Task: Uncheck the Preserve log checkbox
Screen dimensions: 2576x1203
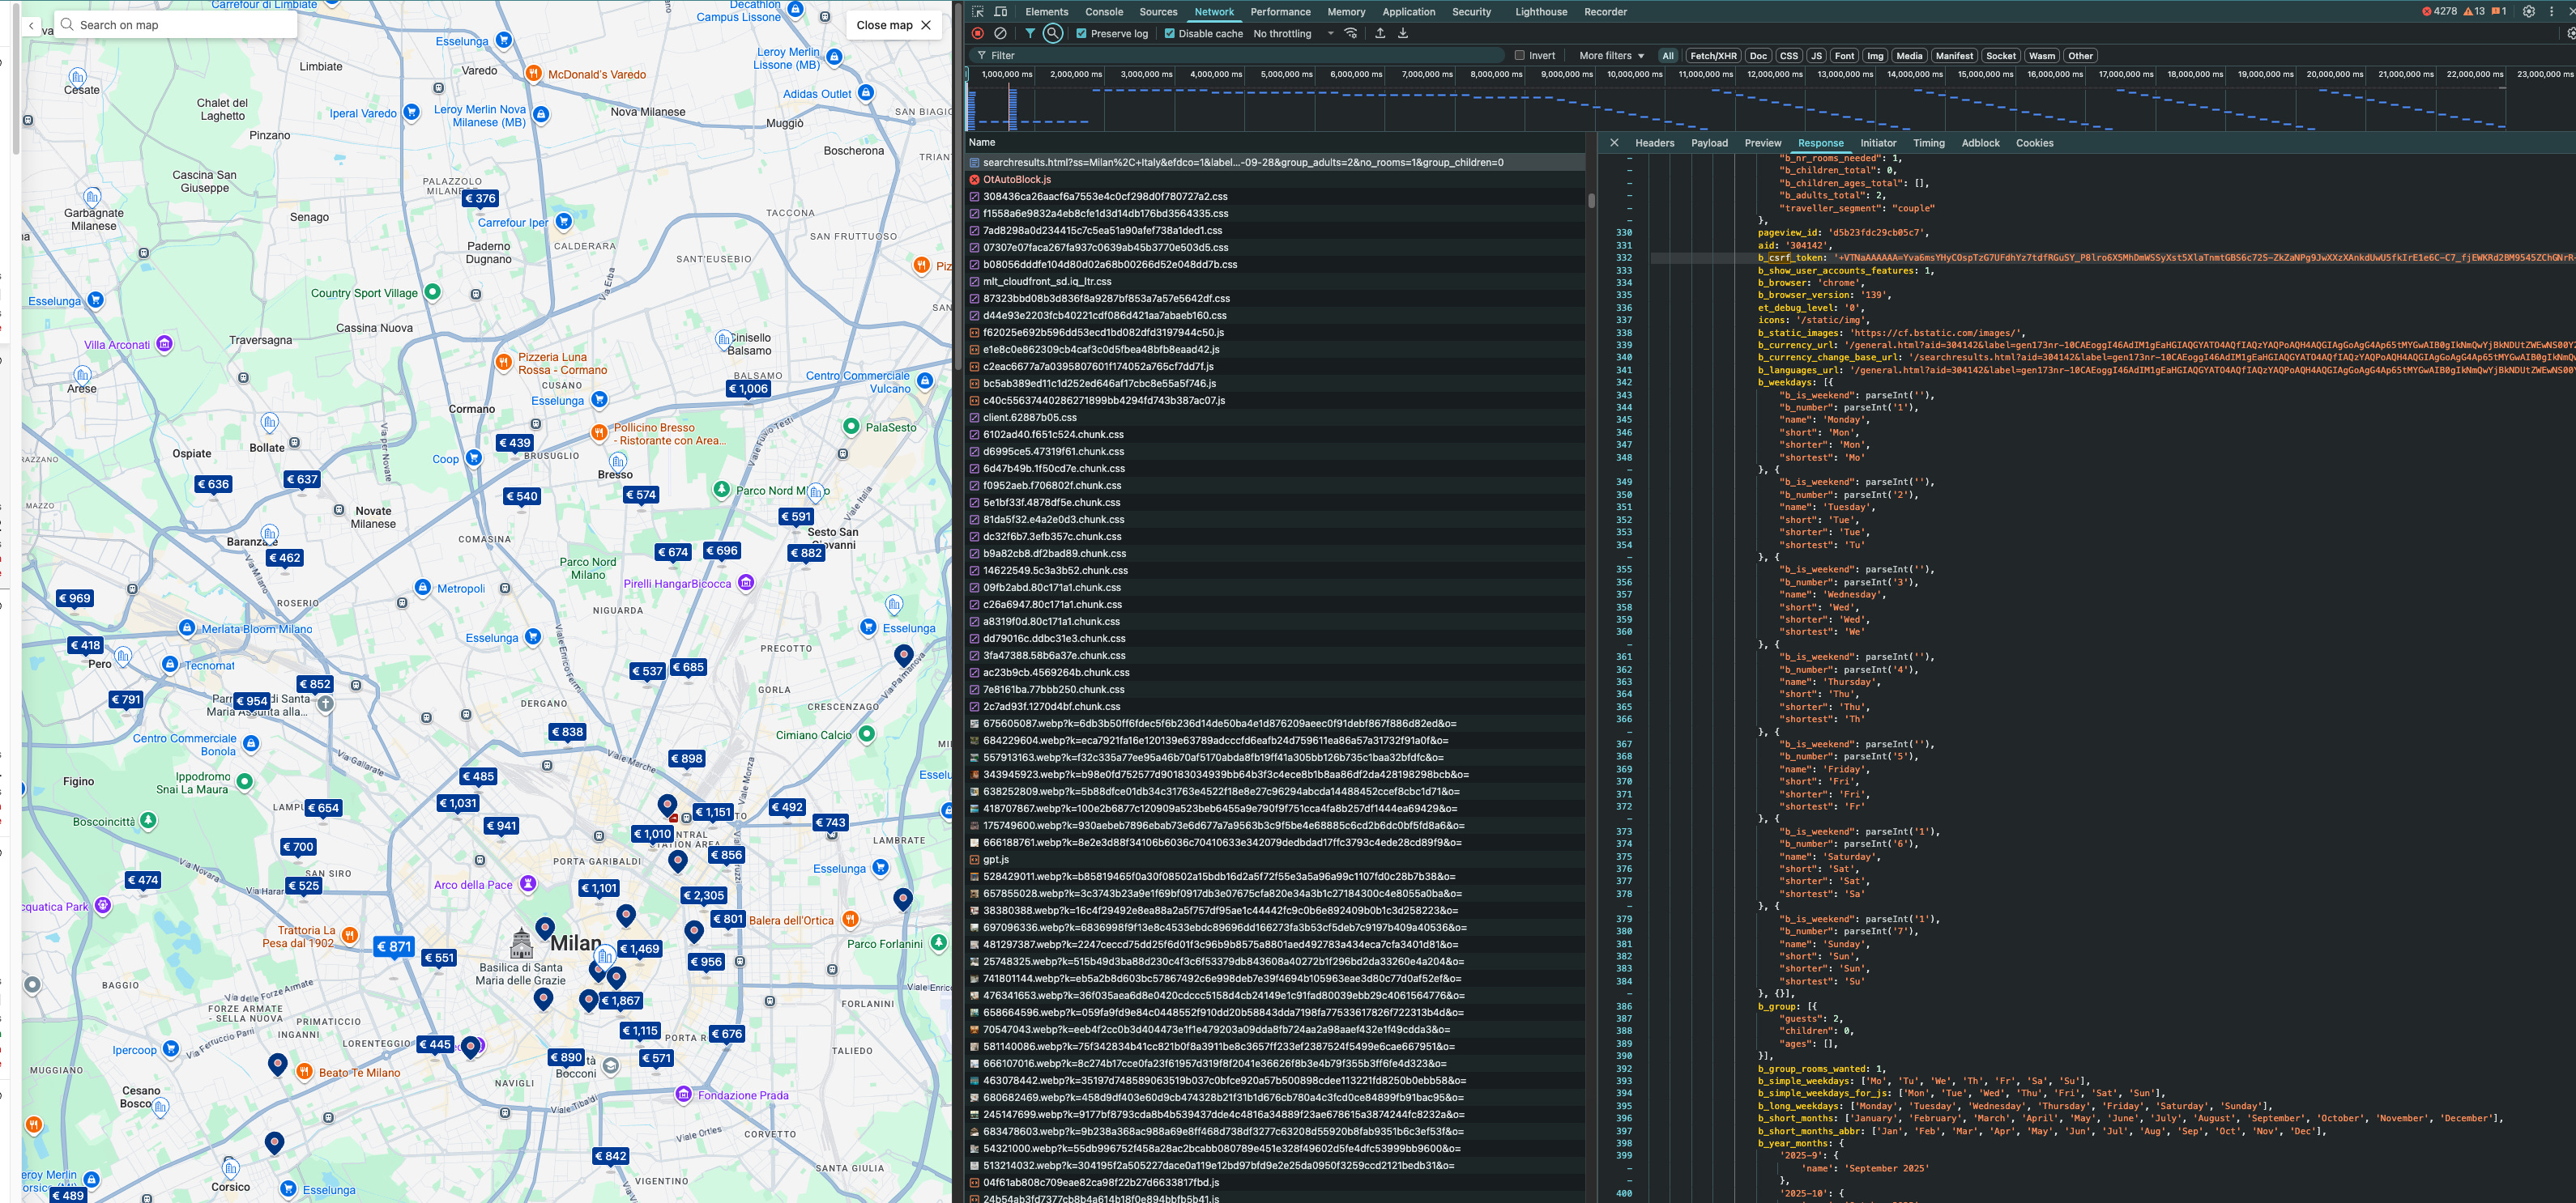Action: 1081,33
